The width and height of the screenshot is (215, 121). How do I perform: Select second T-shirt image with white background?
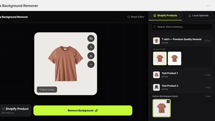174,58
